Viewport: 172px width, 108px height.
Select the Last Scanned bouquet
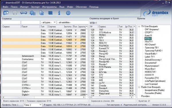click(x=151, y=84)
